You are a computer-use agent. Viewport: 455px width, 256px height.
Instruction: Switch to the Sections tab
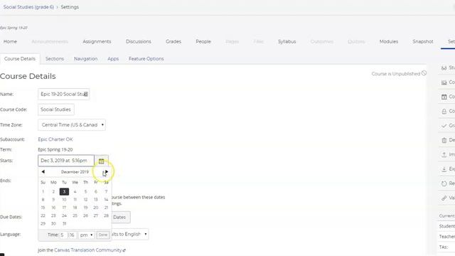pyautogui.click(x=55, y=58)
